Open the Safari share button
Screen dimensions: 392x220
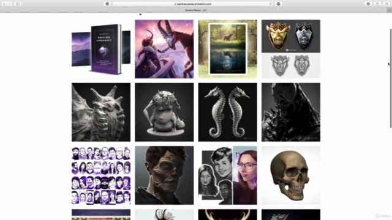pyautogui.click(x=377, y=4)
